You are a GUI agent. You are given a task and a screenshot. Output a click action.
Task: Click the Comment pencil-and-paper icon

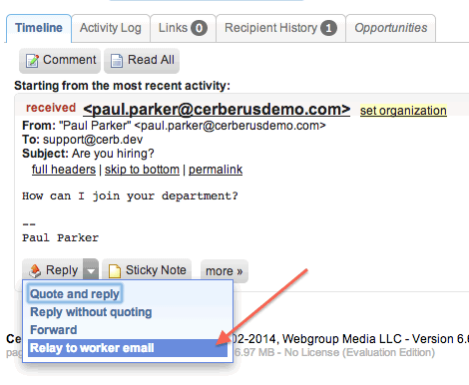click(32, 61)
